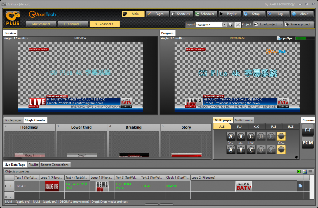This screenshot has width=318, height=208.
Task: Click the delete layout X icon
Action: tap(237, 25)
